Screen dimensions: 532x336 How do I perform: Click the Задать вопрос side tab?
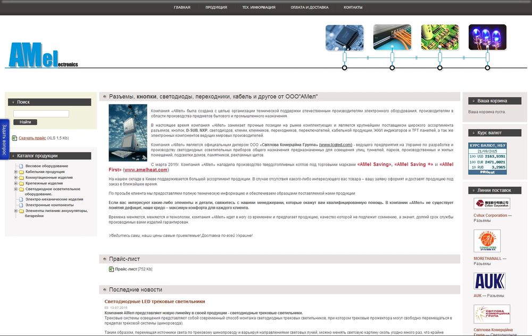(4, 140)
